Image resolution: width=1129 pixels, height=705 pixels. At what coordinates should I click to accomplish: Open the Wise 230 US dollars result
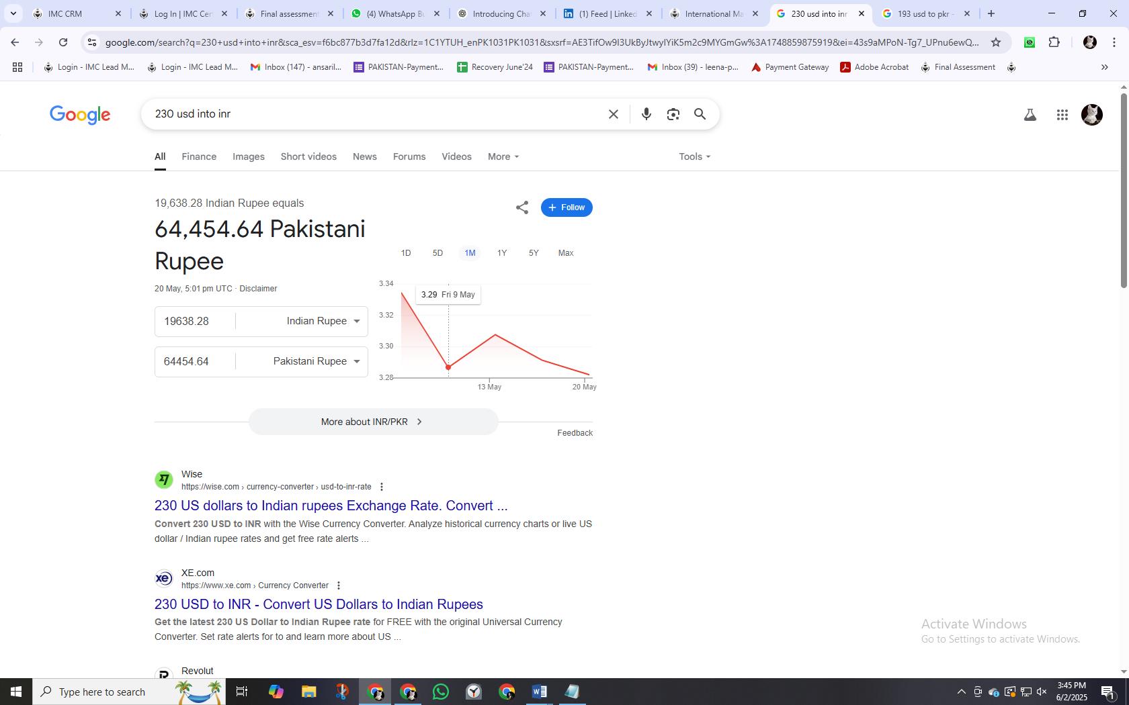[331, 506]
